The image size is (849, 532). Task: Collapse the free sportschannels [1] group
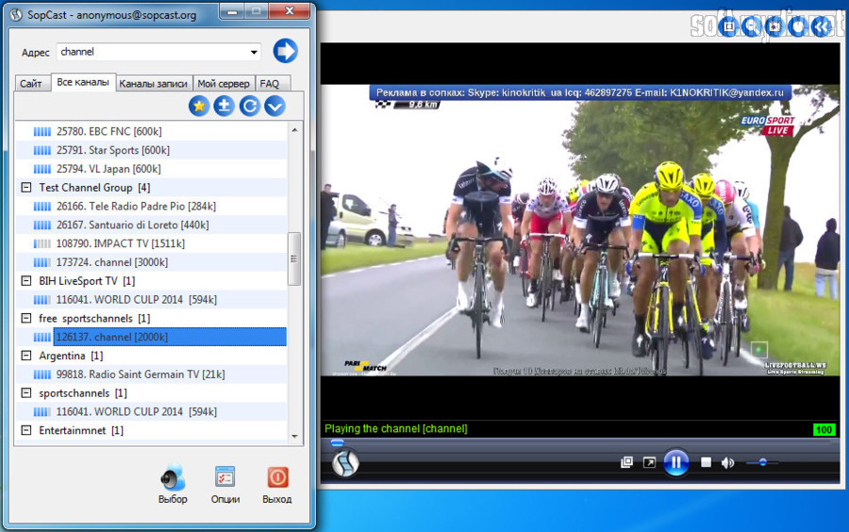click(x=26, y=318)
